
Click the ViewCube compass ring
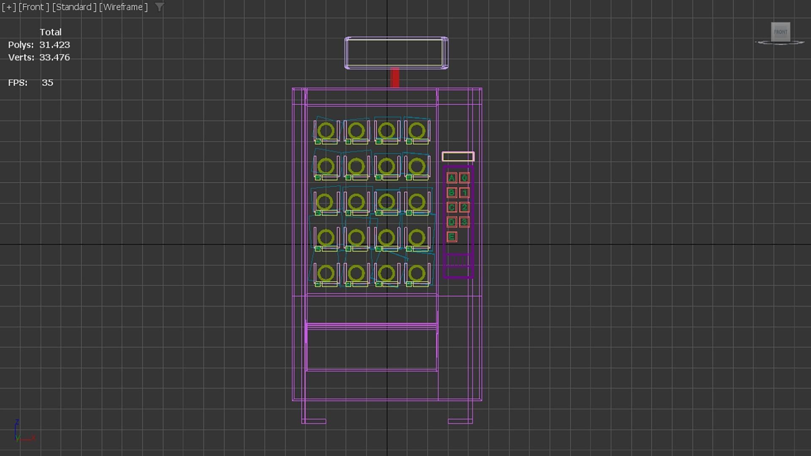[x=780, y=43]
